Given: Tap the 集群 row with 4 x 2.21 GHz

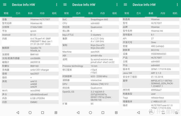Looking at the screenshot, I should [x=90, y=40].
